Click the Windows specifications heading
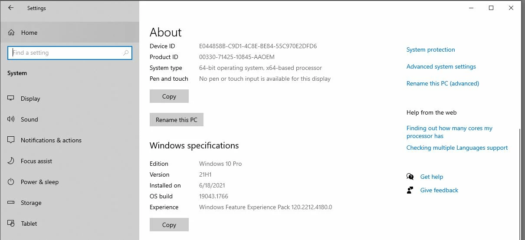 click(x=194, y=145)
